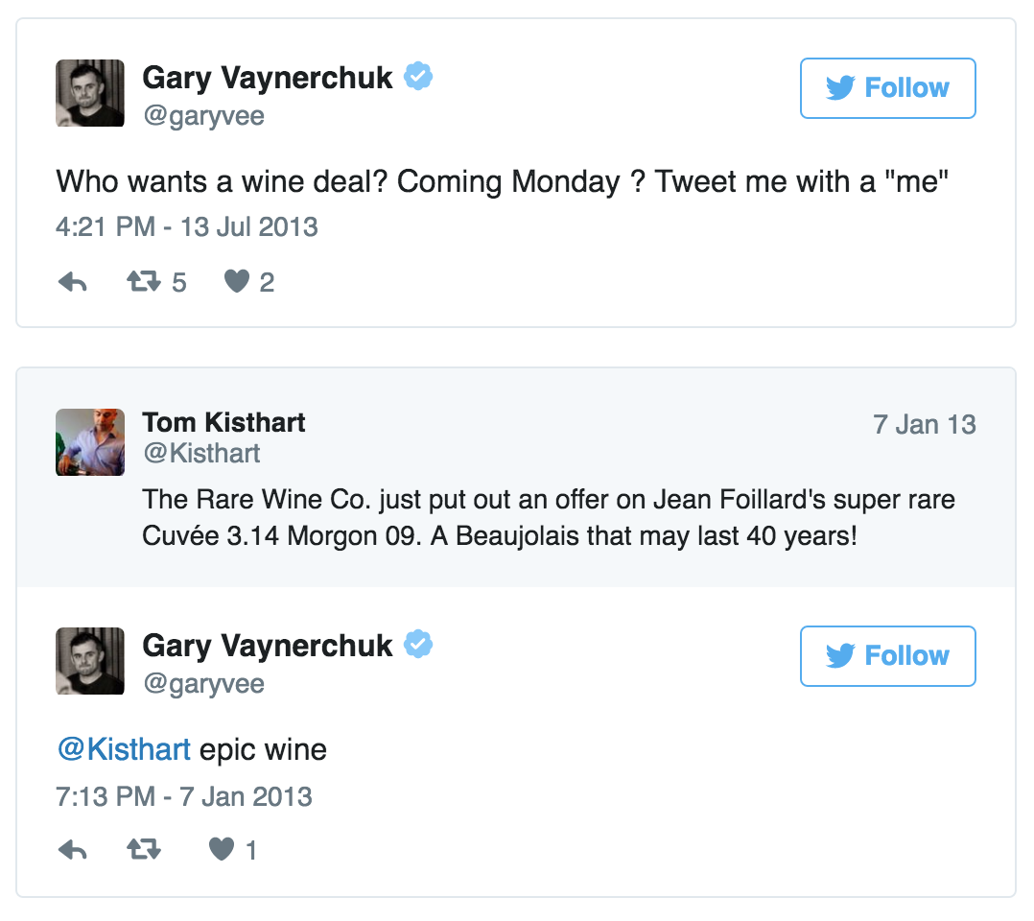Image resolution: width=1034 pixels, height=921 pixels.
Task: Retweet the wine deal tweet
Action: coord(144,282)
